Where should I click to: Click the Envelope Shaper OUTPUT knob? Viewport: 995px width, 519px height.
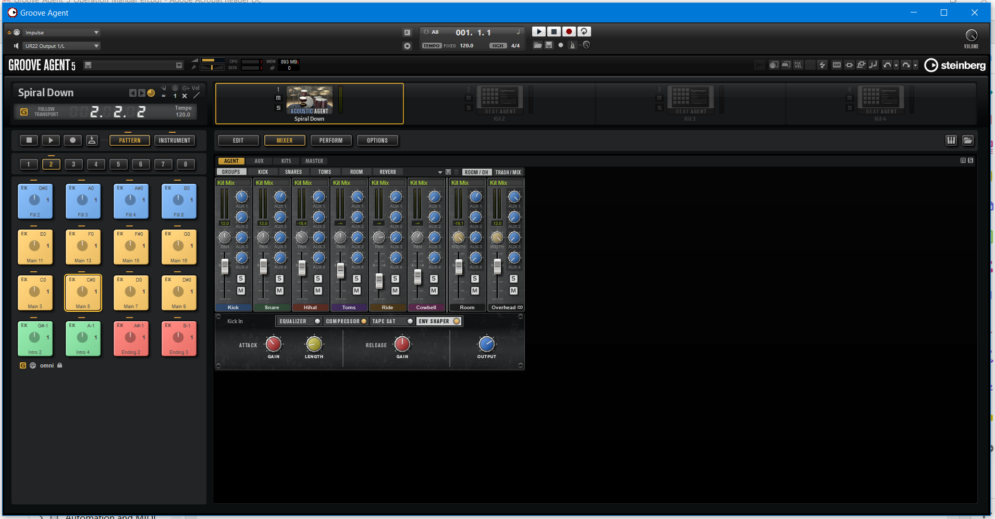486,344
